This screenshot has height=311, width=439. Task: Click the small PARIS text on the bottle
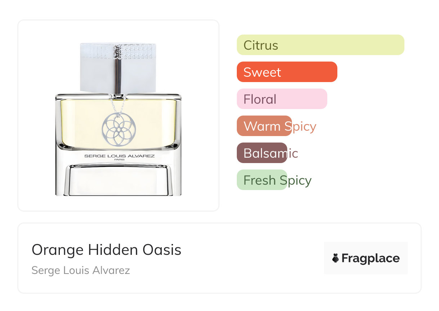(119, 160)
